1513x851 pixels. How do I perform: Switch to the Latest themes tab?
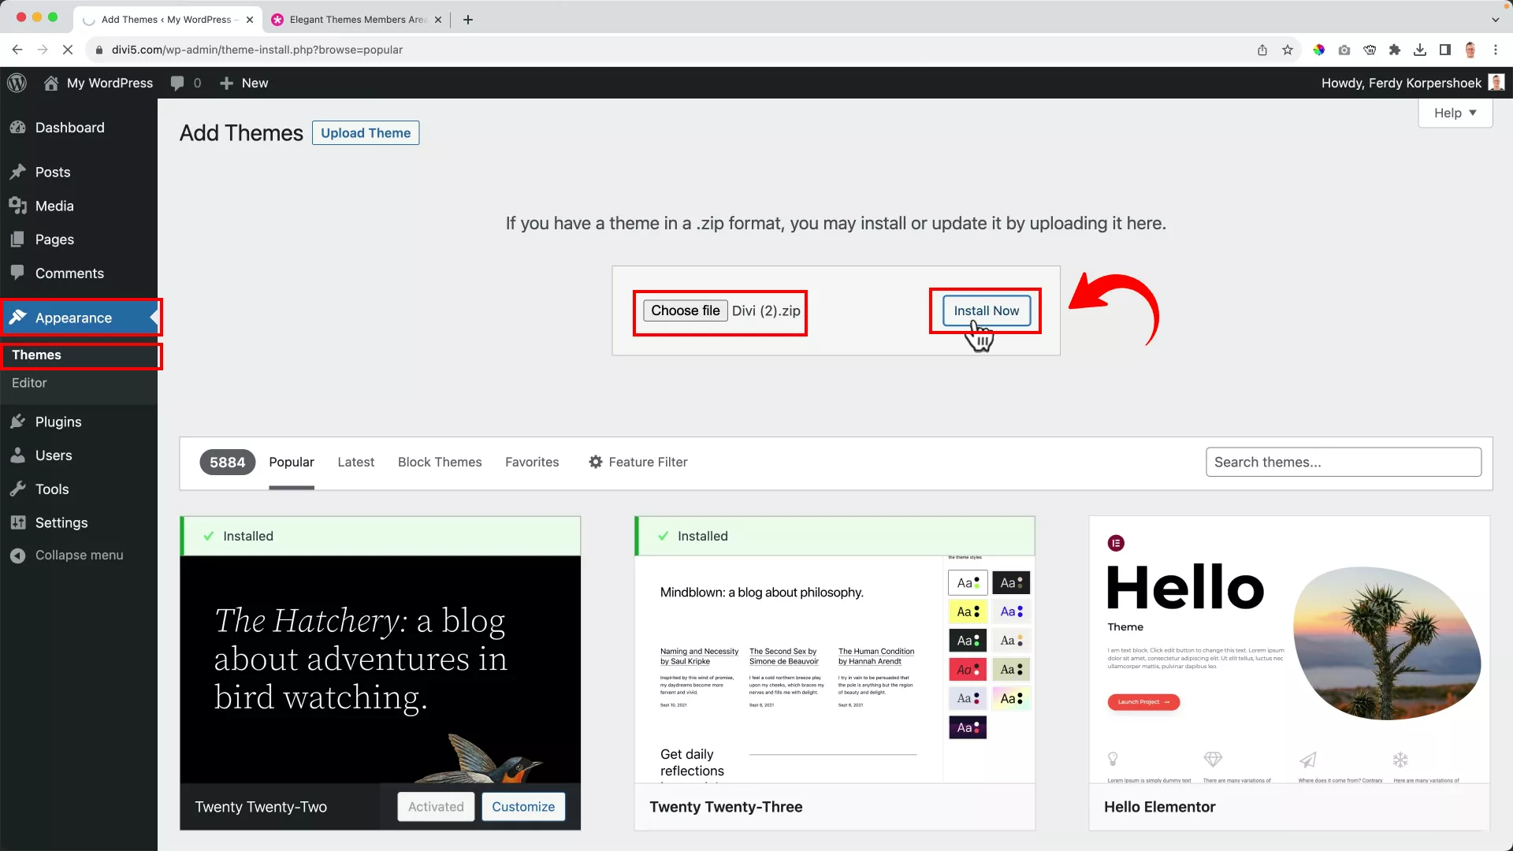pos(355,462)
